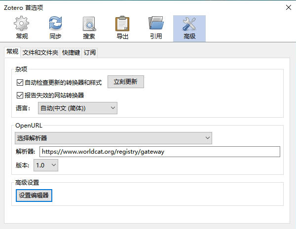
Task: Open the 语言 language dropdown
Action: click(77, 108)
